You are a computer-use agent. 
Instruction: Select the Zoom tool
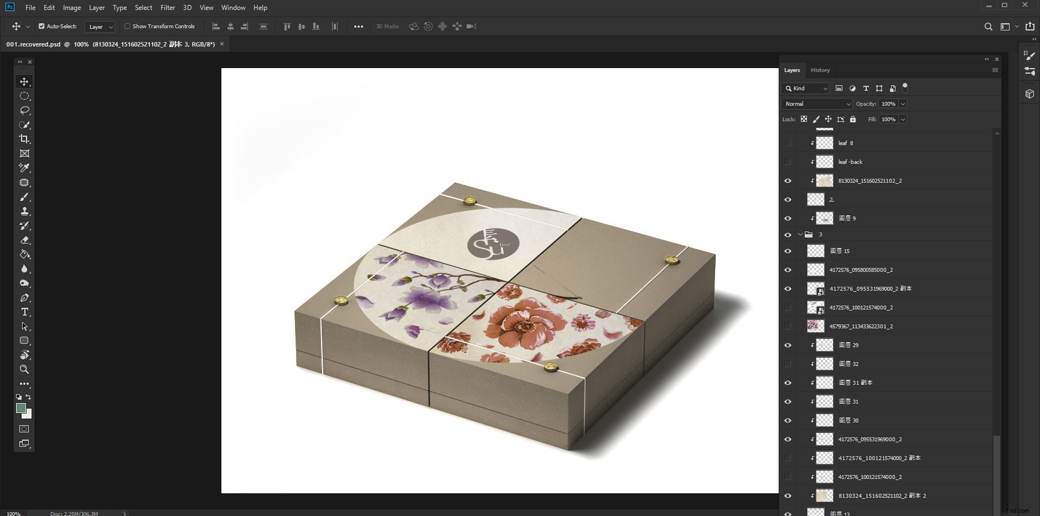(x=24, y=369)
